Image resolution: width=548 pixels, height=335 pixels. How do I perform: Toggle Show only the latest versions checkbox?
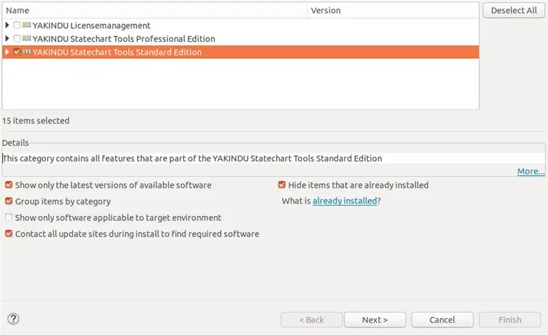[9, 185]
